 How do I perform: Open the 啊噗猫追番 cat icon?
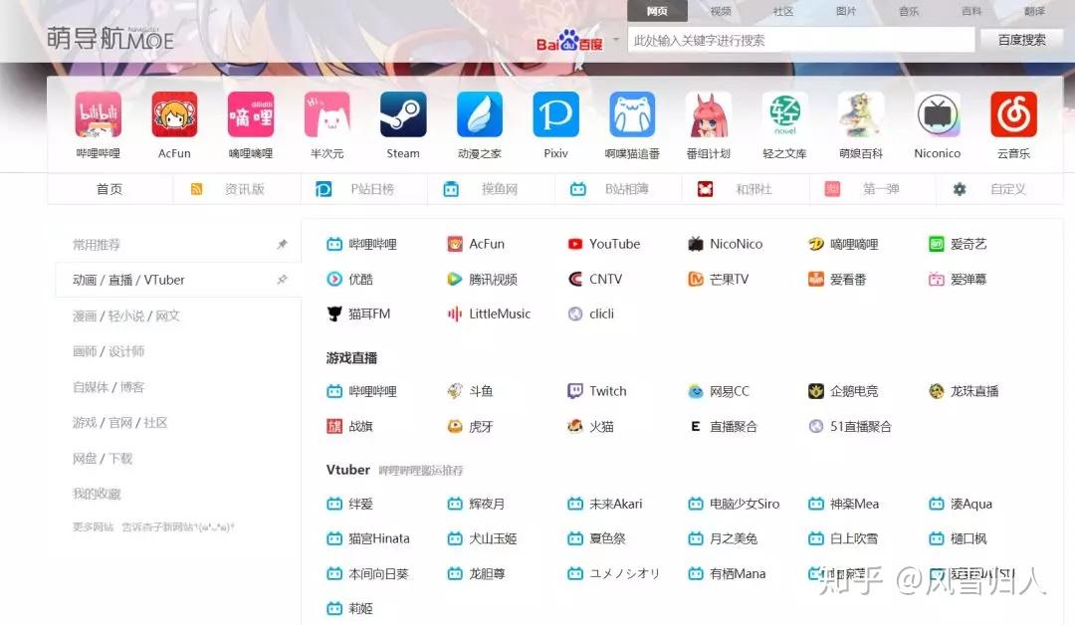(632, 114)
